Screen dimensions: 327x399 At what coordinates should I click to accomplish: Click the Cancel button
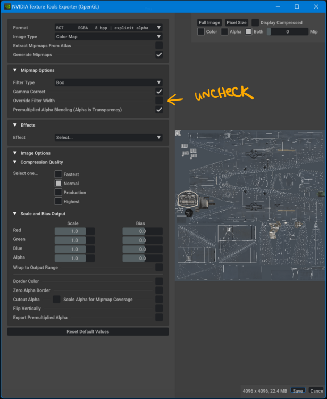click(316, 390)
